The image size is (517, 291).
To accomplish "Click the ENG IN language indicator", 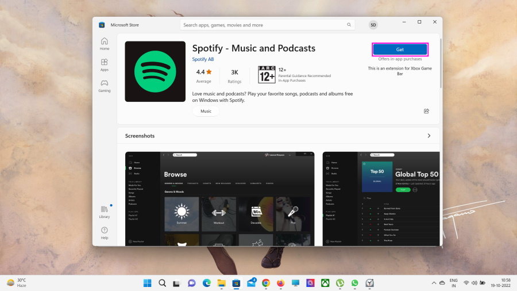I will [x=454, y=283].
